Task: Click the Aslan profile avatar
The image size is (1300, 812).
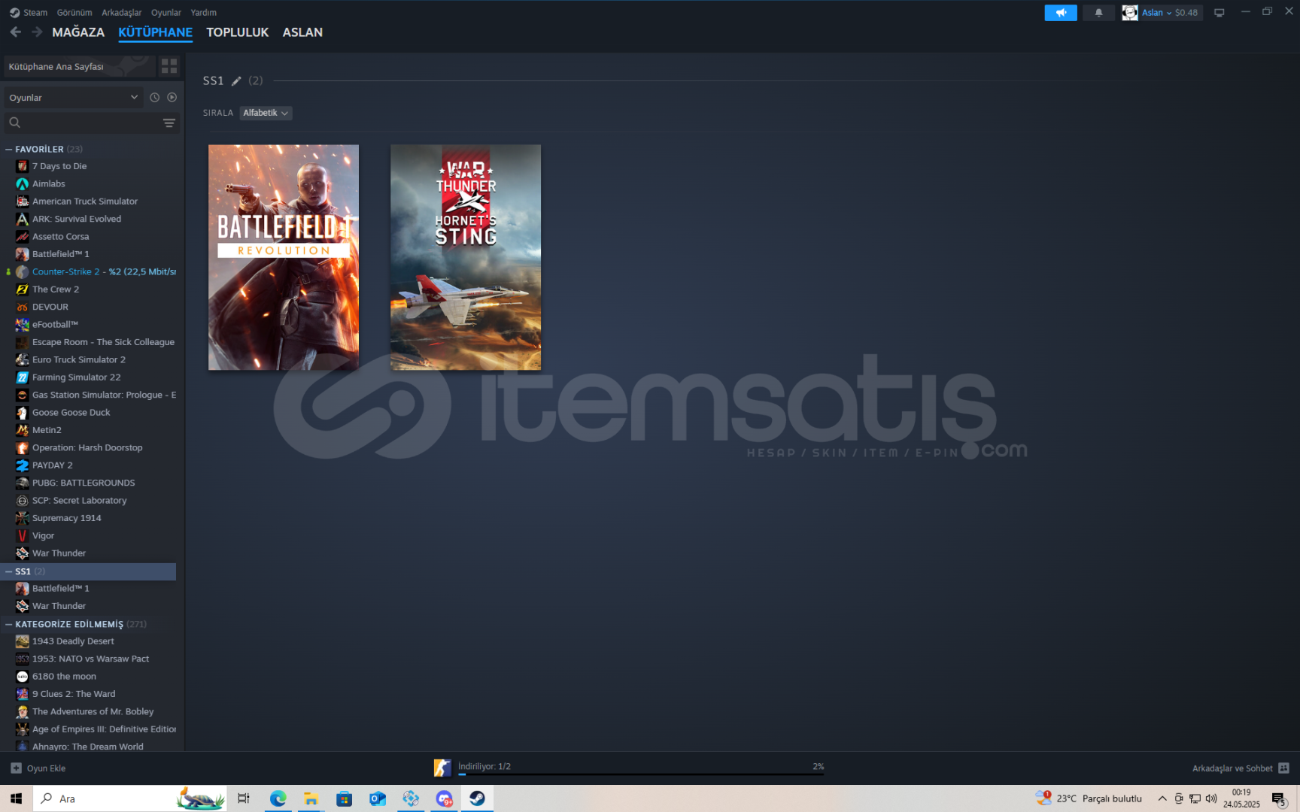Action: (x=1130, y=13)
